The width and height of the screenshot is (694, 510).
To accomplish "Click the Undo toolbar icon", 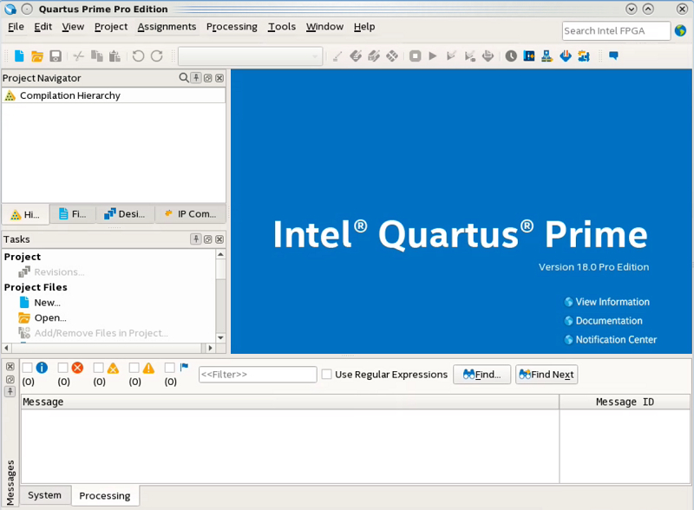I will [138, 56].
